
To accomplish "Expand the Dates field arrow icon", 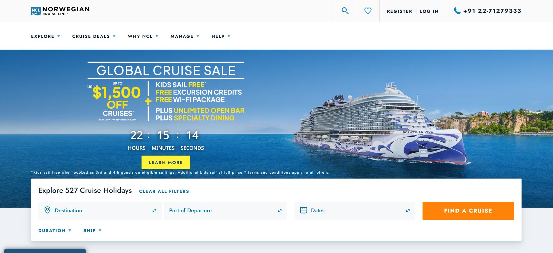I will pyautogui.click(x=408, y=210).
